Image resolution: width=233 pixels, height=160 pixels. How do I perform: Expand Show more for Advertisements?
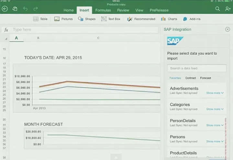point(215,93)
